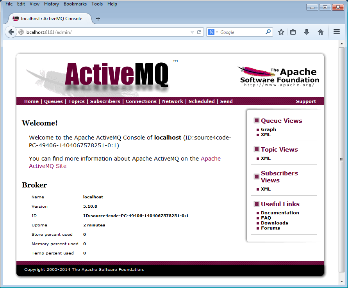Open a new tab with plus icon
348x288 pixels.
pos(98,19)
